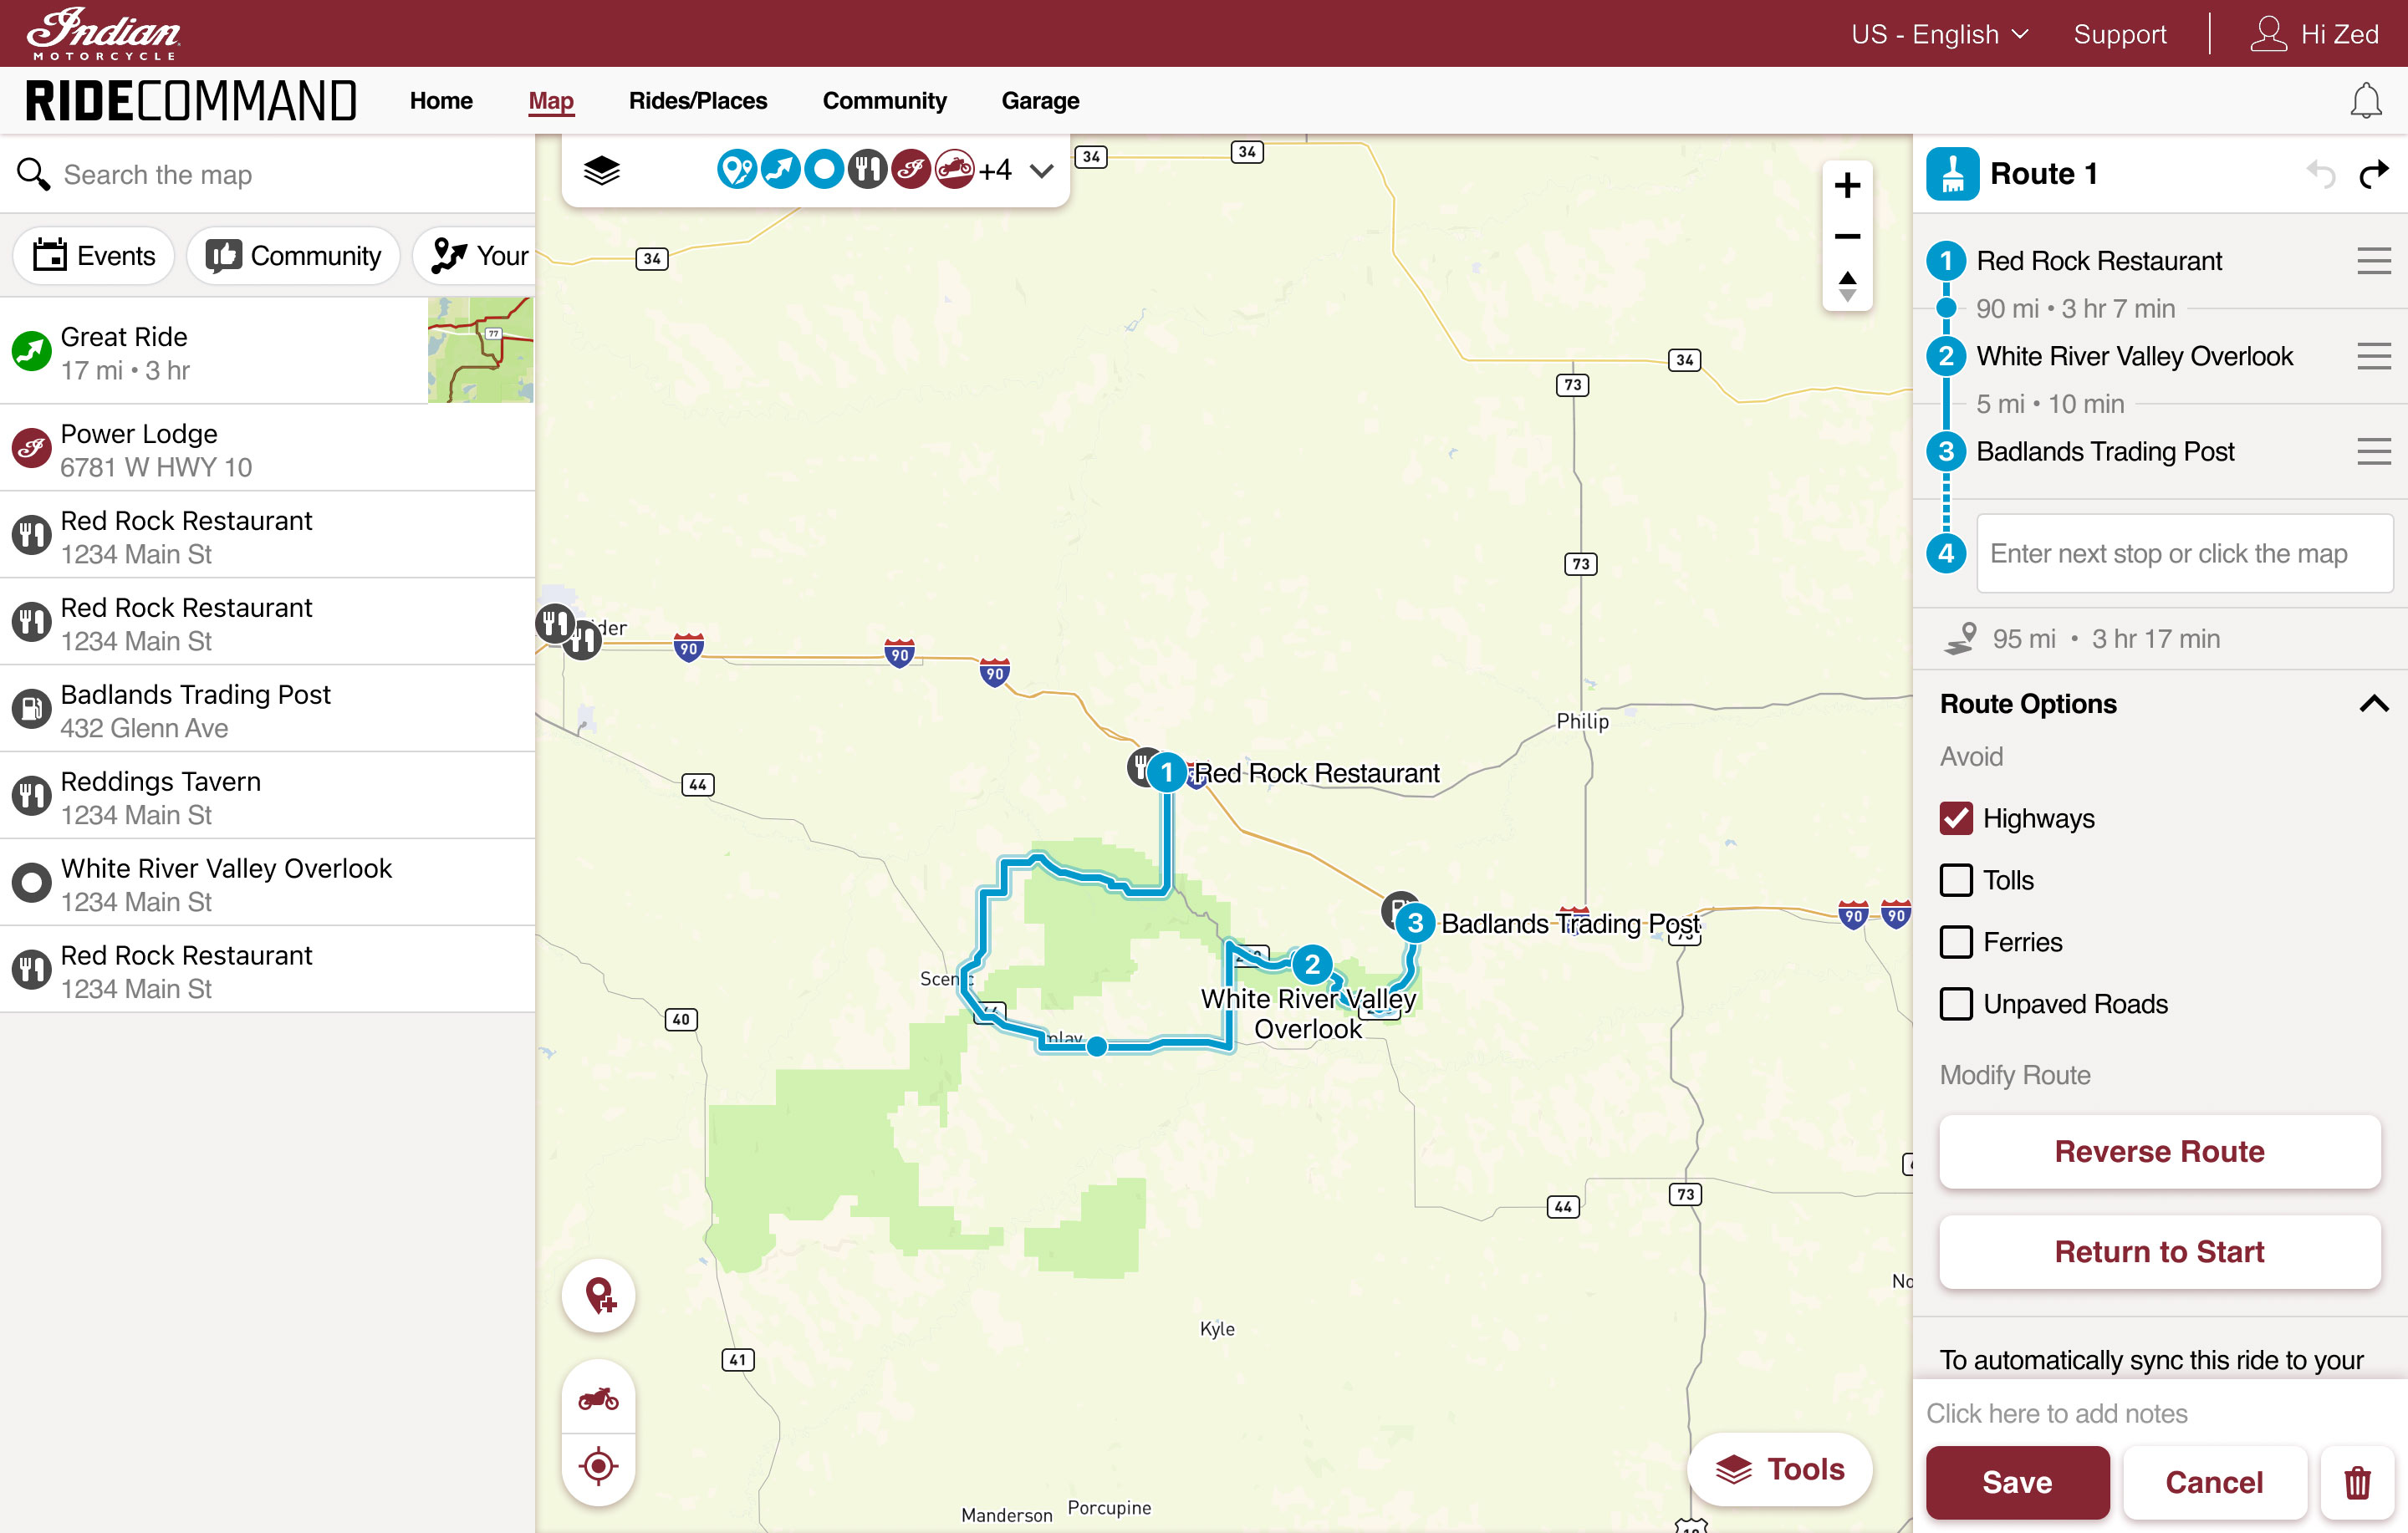Go to the Home tab
The width and height of the screenshot is (2408, 1533).
(x=441, y=101)
